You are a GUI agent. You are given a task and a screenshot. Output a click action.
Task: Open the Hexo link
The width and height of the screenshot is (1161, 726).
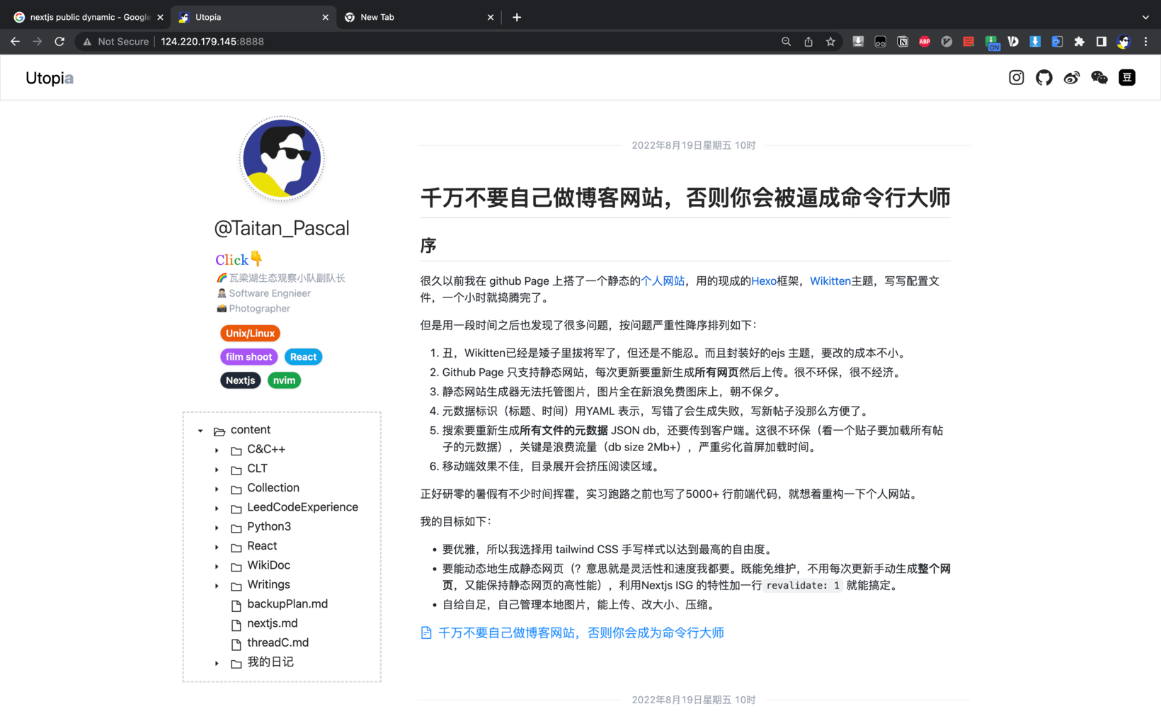coord(764,281)
